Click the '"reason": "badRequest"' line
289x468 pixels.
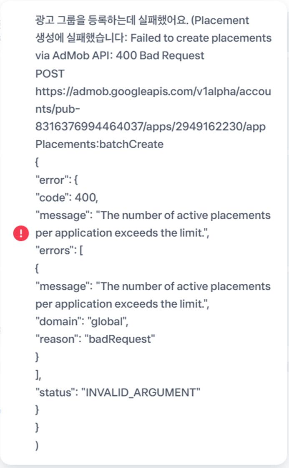[x=95, y=339]
